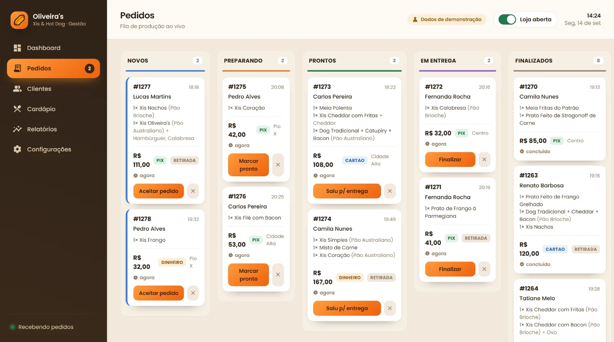This screenshot has height=342, width=614.
Task: Click the RETIRADA tag on order #1274
Action: coord(381,277)
